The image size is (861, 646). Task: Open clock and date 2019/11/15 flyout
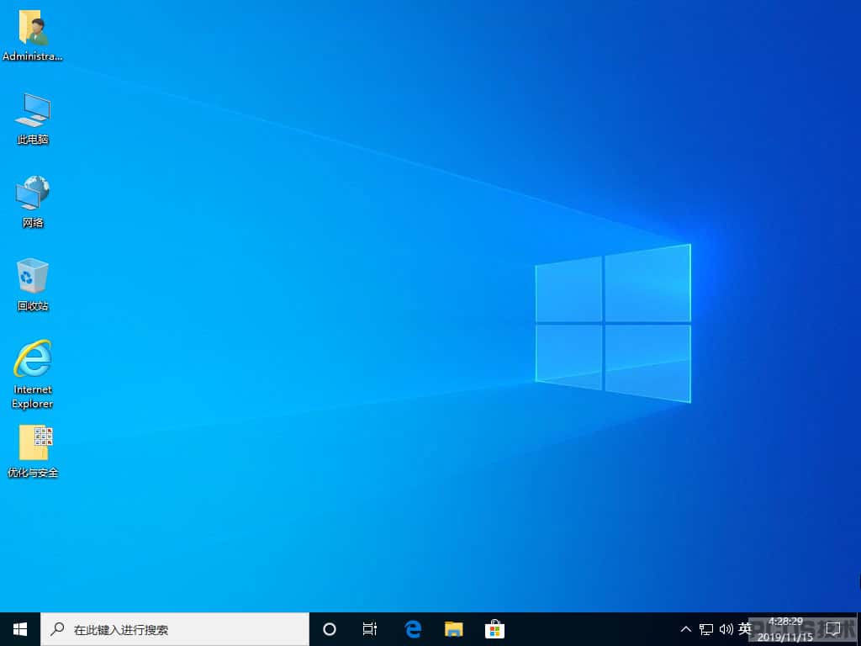(785, 629)
